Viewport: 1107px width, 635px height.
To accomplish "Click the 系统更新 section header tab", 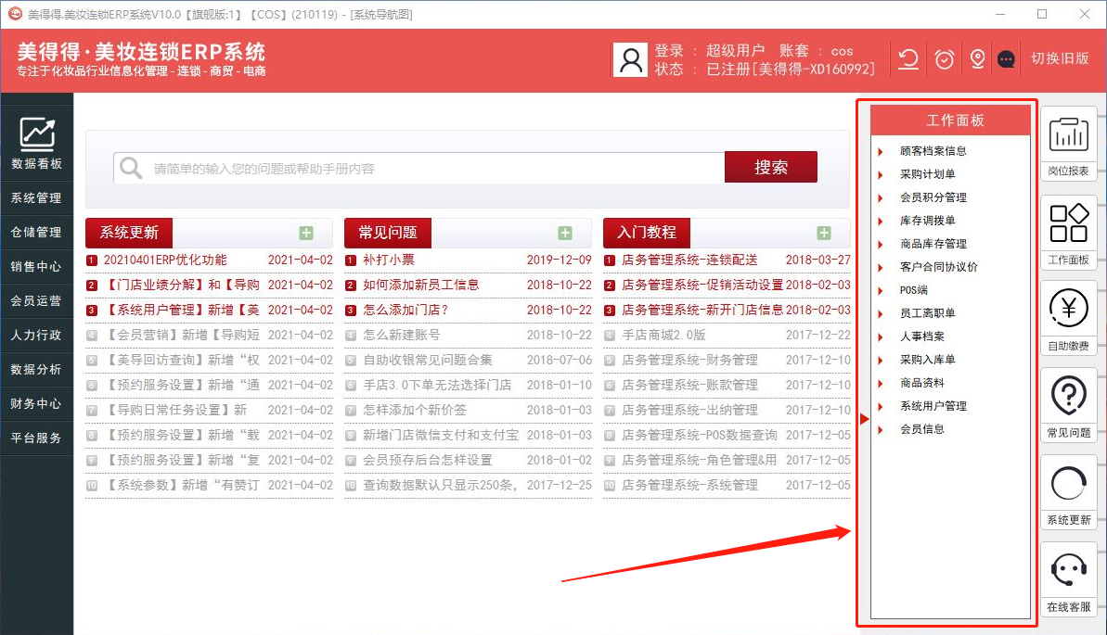I will point(128,233).
